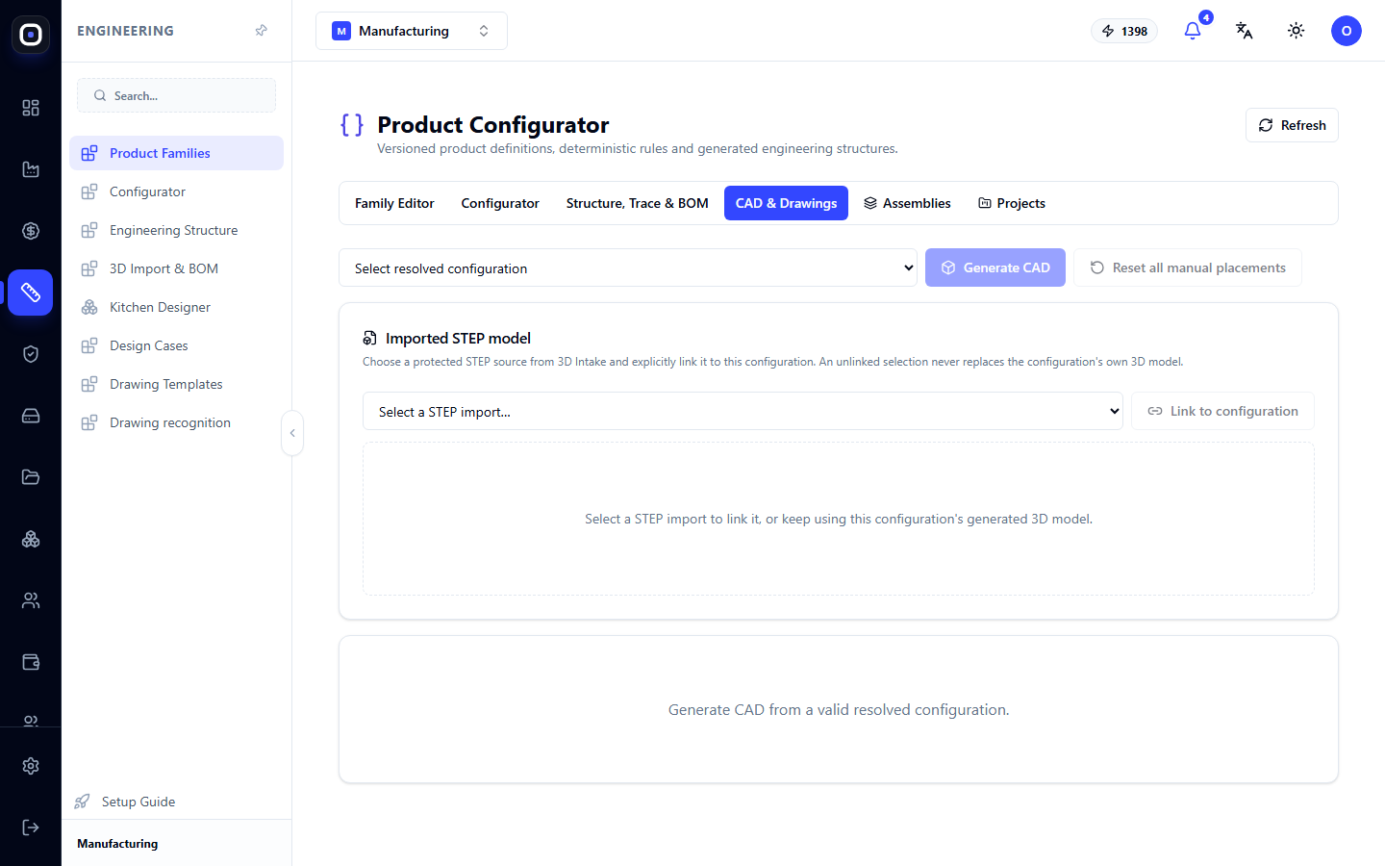Click the 1398 credits badge
This screenshot has height=866, width=1385.
tap(1124, 31)
